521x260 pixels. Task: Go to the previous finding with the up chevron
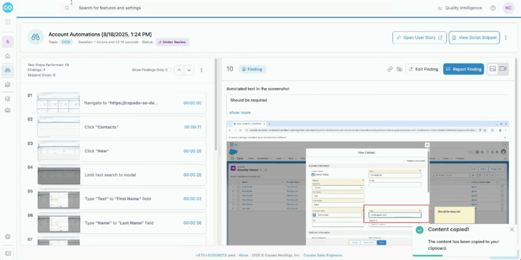pos(179,70)
